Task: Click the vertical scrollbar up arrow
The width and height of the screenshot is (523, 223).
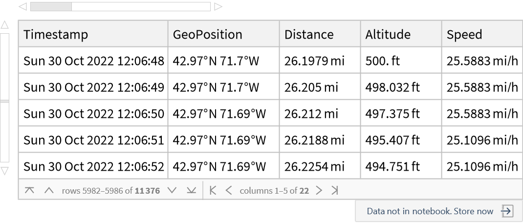Action: coord(4,25)
